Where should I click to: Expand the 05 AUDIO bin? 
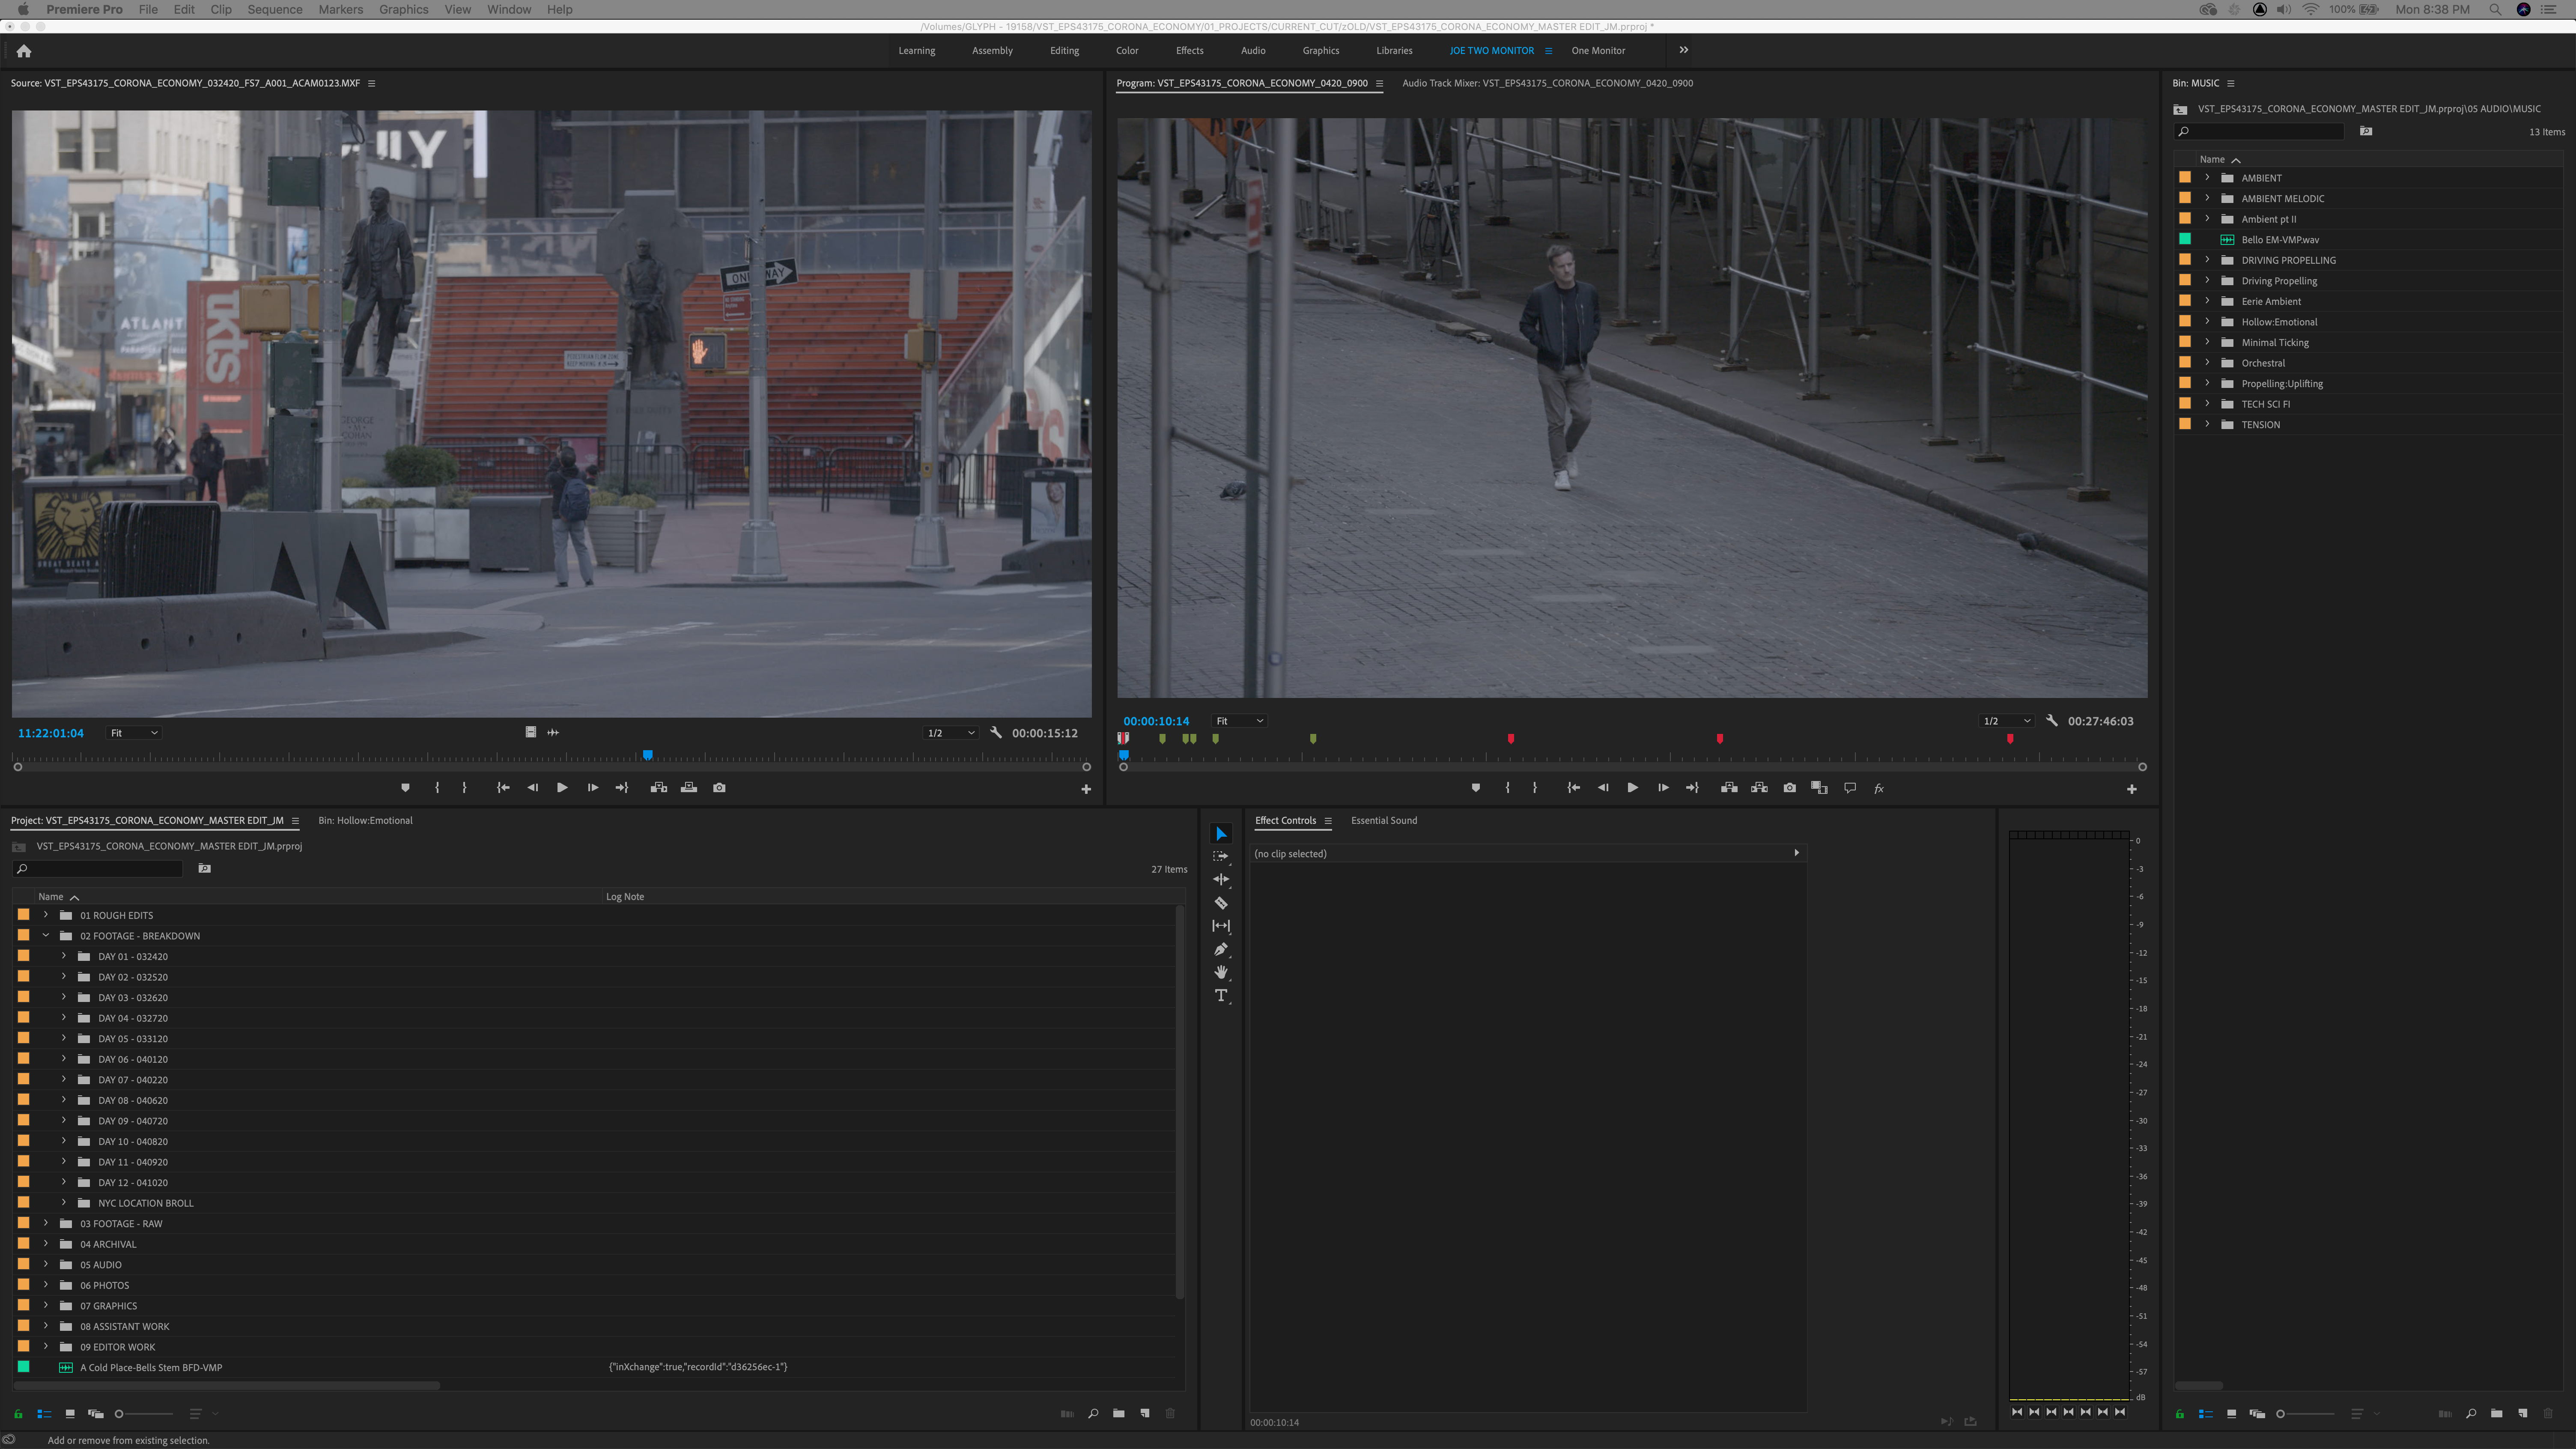tap(45, 1265)
